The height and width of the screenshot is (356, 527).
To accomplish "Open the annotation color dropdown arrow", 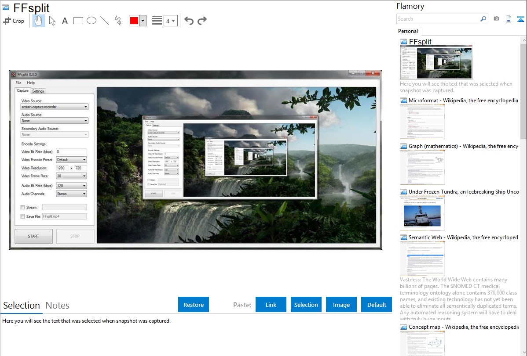I will [143, 21].
